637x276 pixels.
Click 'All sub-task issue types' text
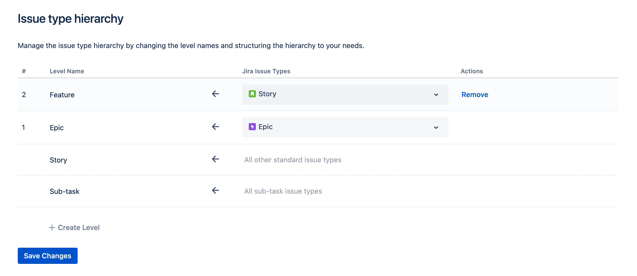pyautogui.click(x=283, y=191)
